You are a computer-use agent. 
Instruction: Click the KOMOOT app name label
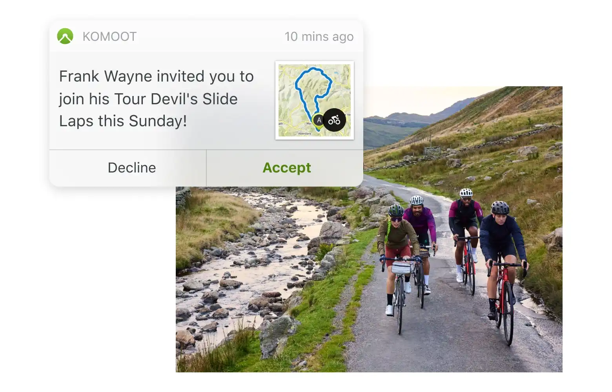109,36
